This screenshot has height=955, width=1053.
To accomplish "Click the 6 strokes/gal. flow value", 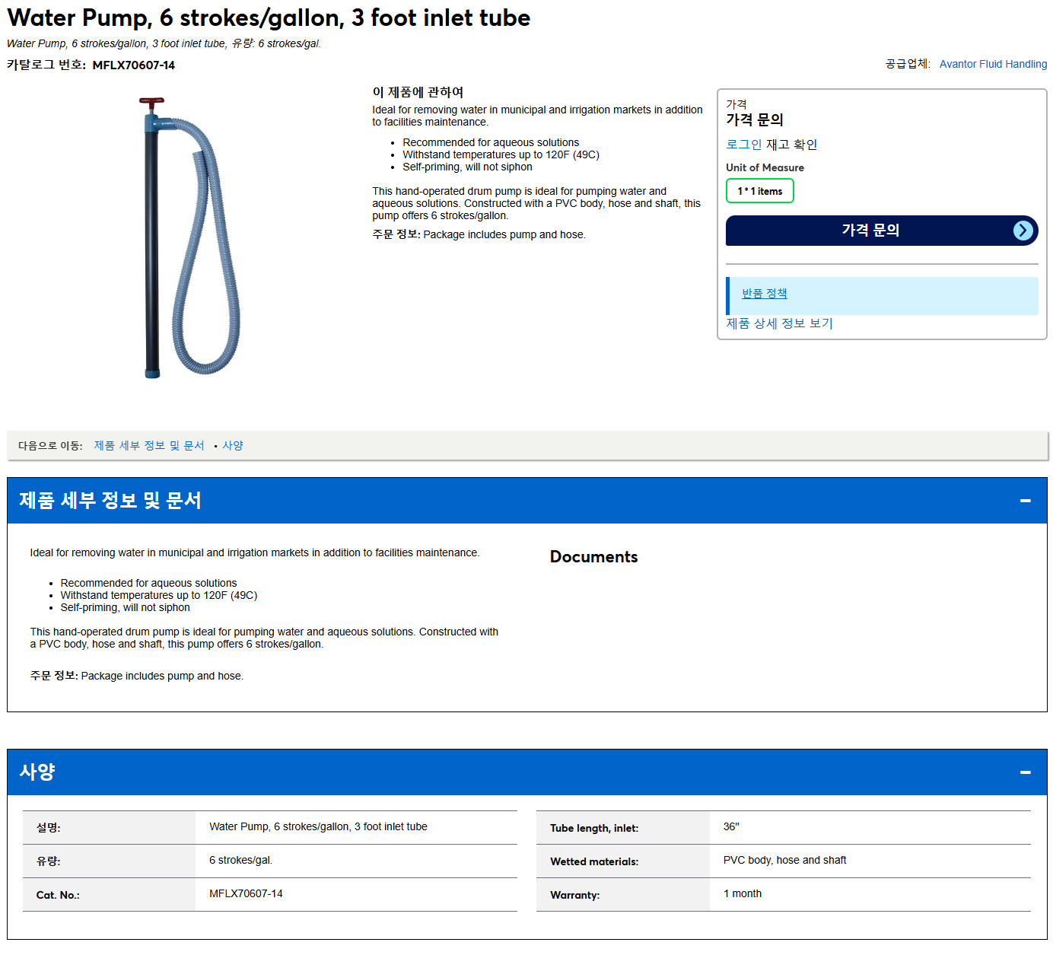I will coord(240,861).
